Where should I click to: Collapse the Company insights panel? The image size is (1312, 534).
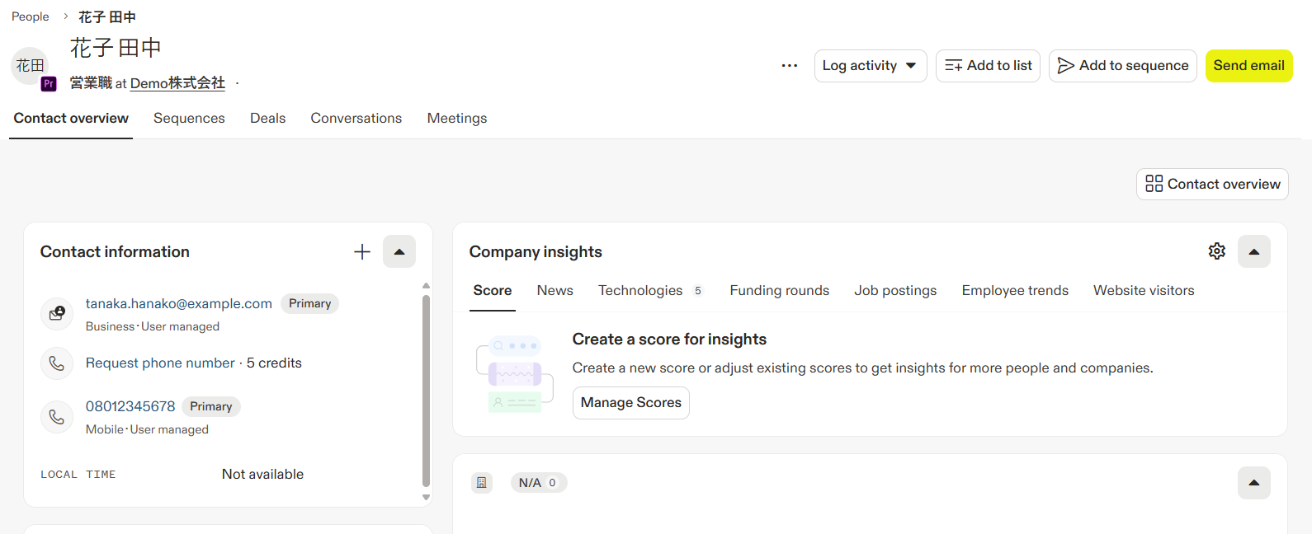pyautogui.click(x=1254, y=252)
